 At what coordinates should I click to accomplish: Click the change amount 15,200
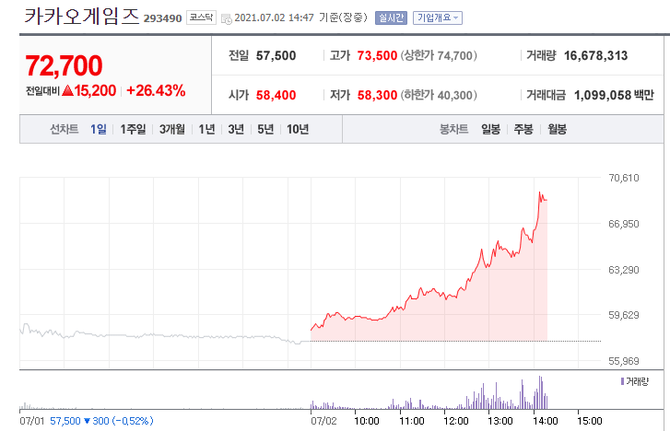click(95, 90)
